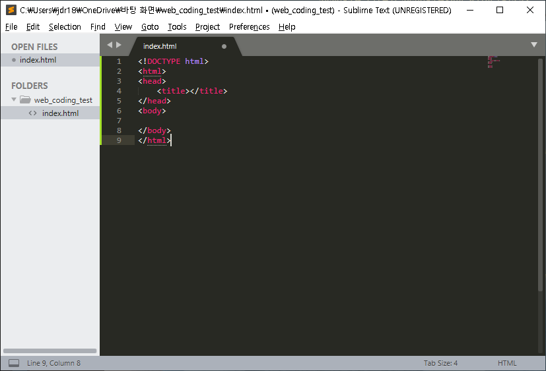The height and width of the screenshot is (371, 546).
Task: Go to previous tab with left arrow
Action: pyautogui.click(x=110, y=45)
